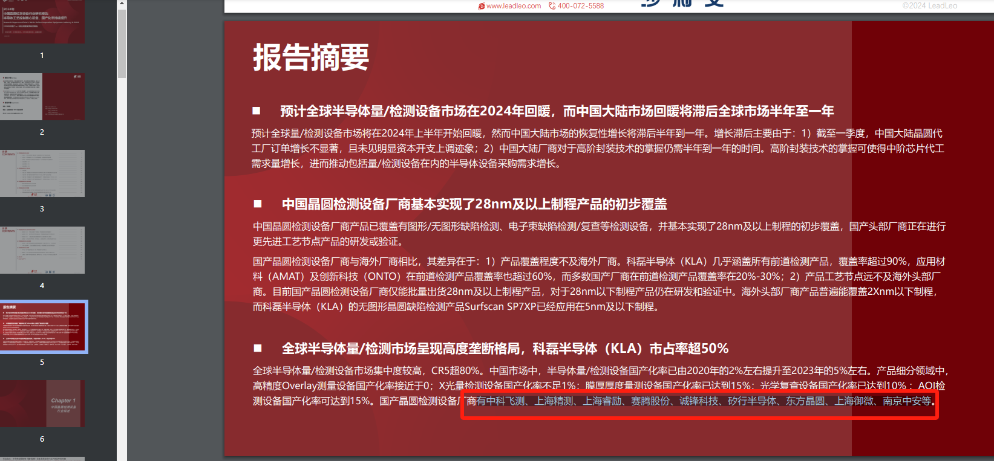Click page number label 1 in sidebar

pos(42,56)
